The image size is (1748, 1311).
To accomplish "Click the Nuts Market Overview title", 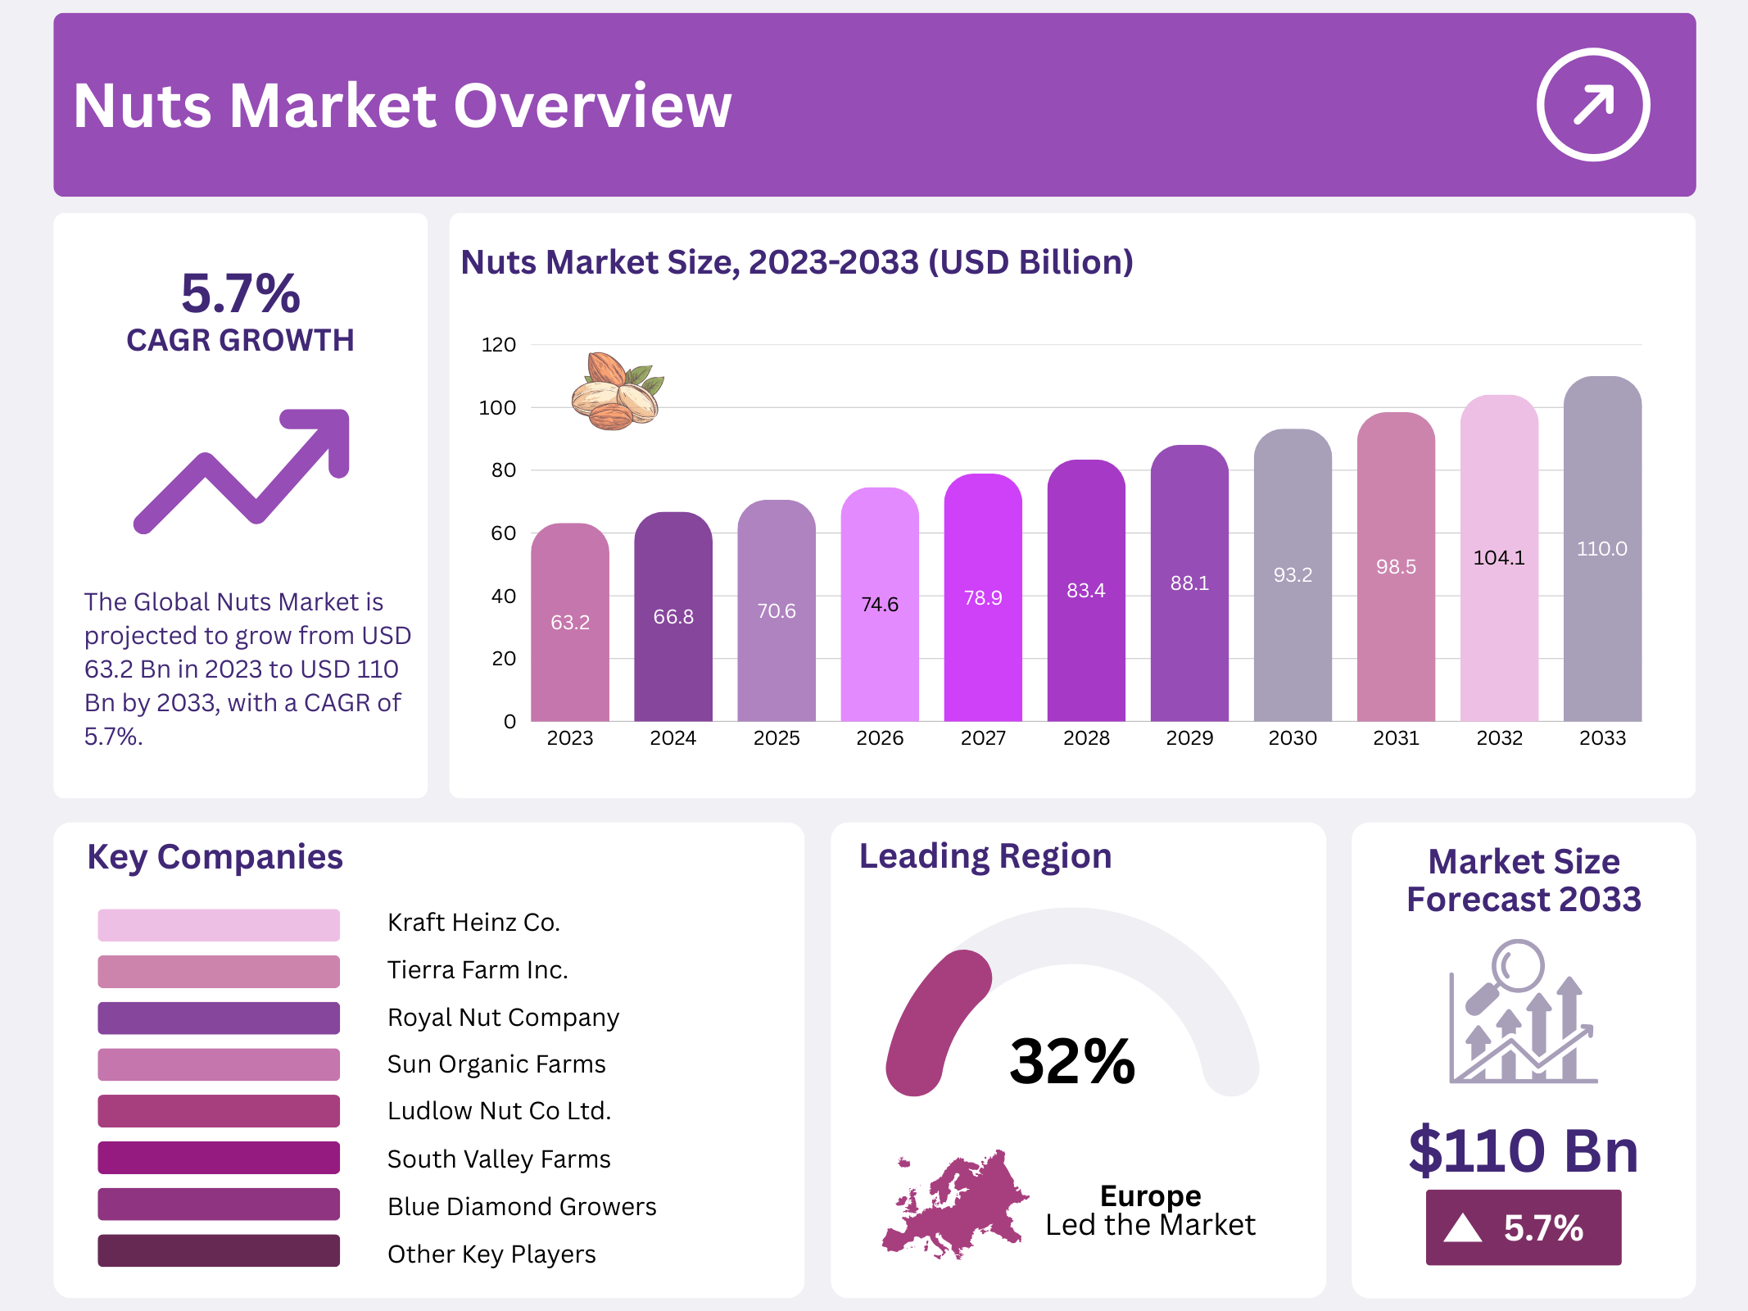I will point(402,106).
